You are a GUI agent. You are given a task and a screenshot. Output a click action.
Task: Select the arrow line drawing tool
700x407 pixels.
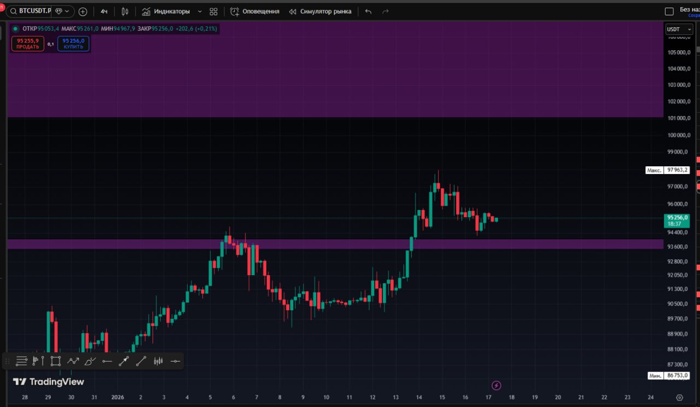(x=124, y=361)
